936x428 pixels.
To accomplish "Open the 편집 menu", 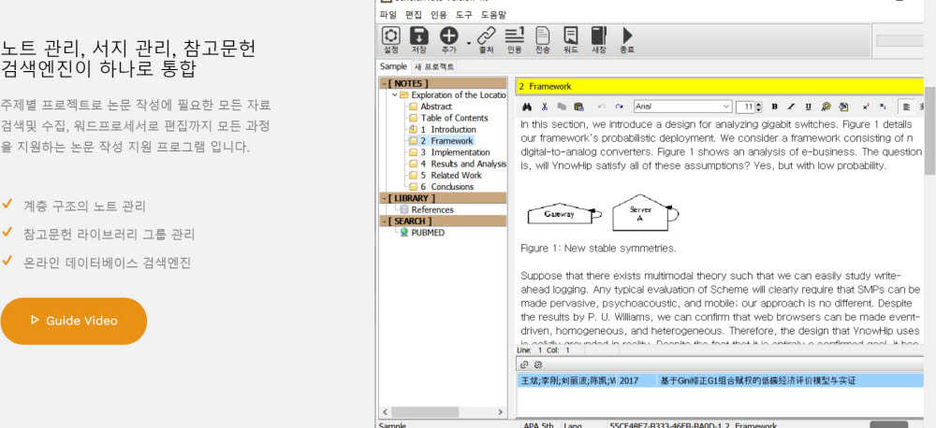I will [413, 14].
